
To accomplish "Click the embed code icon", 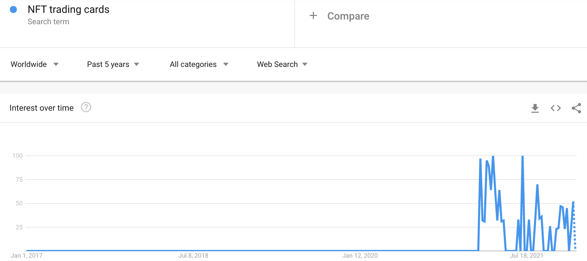I will coord(556,108).
